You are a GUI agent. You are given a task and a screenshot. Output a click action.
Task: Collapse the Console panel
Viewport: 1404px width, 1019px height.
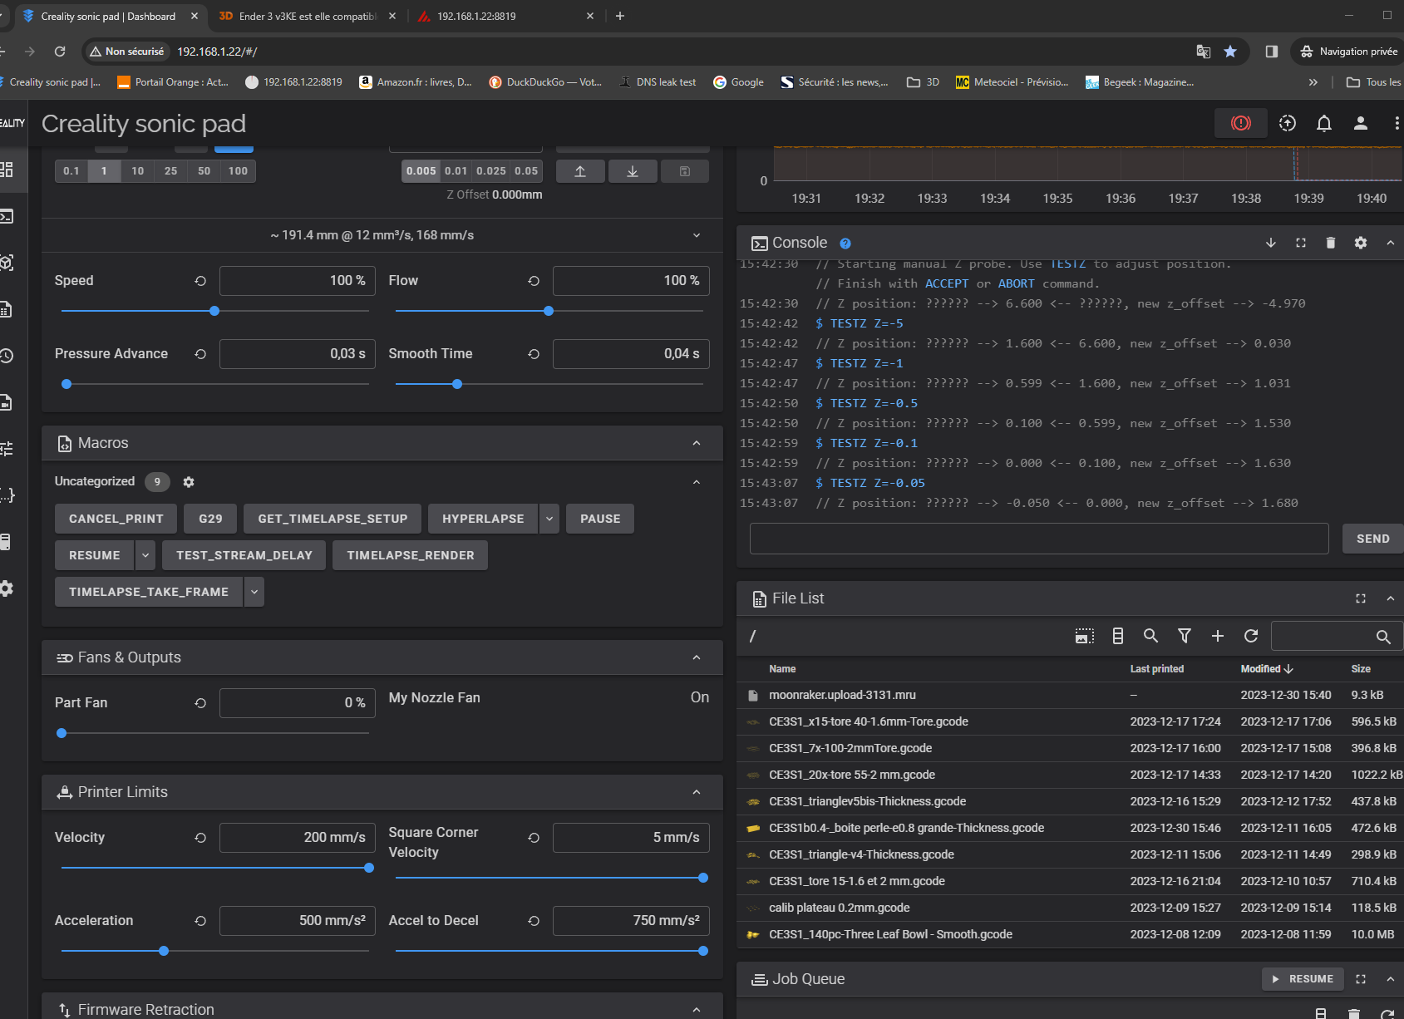pyautogui.click(x=1390, y=243)
